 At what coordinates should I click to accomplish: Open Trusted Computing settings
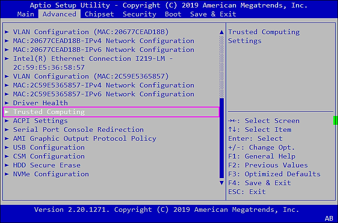(49, 112)
